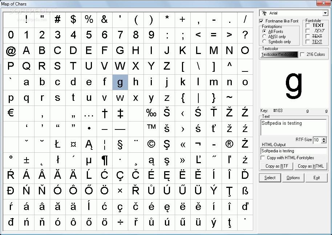Select the tilde ~ character cell

click(x=230, y=98)
